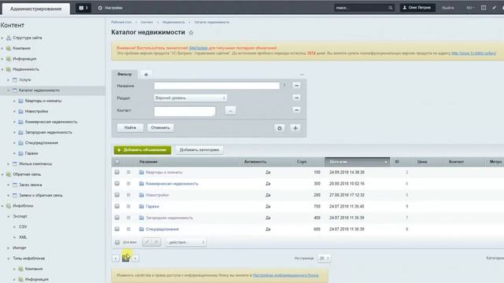Click the Отменить button
Screen dimensions: 504x283
161,127
